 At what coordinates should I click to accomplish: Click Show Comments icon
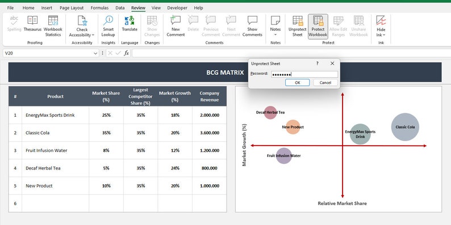(252, 20)
